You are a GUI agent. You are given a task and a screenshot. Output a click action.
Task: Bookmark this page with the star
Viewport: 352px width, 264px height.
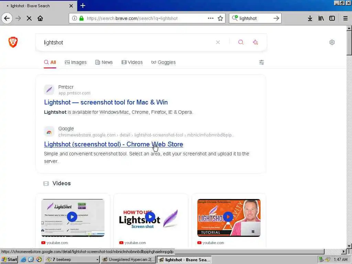pos(220,18)
